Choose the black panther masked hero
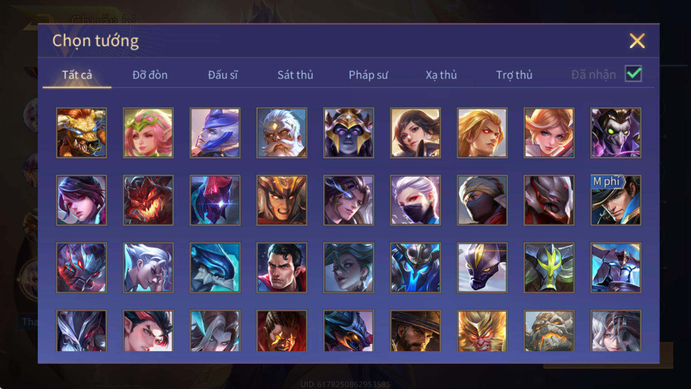This screenshot has height=389, width=691. pos(482,267)
